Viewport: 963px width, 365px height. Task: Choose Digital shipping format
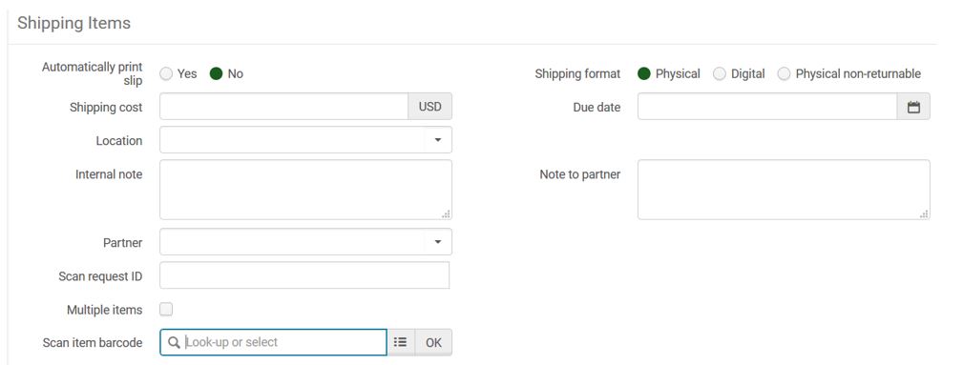[720, 73]
